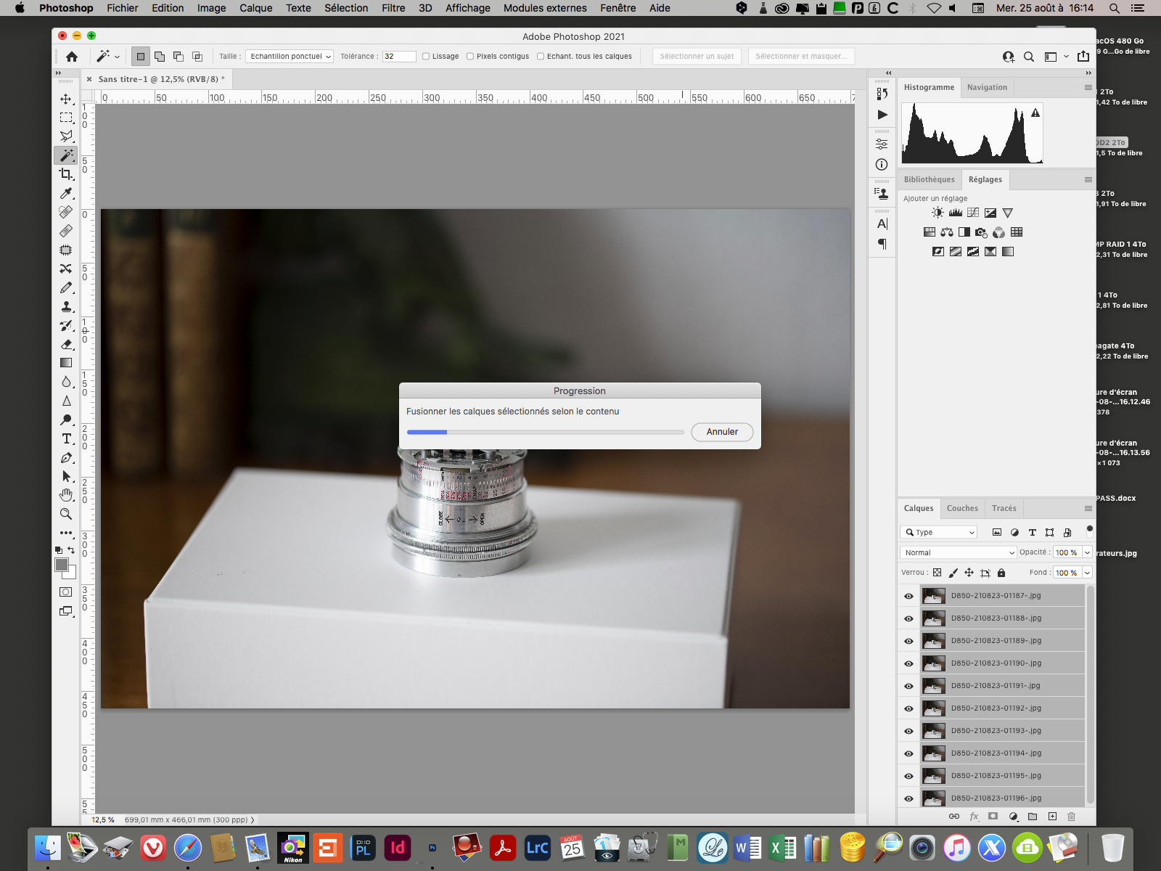Add a new layer in Layers panel

click(1052, 817)
